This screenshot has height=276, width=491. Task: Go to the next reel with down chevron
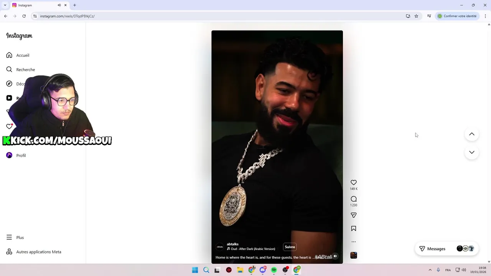[472, 152]
